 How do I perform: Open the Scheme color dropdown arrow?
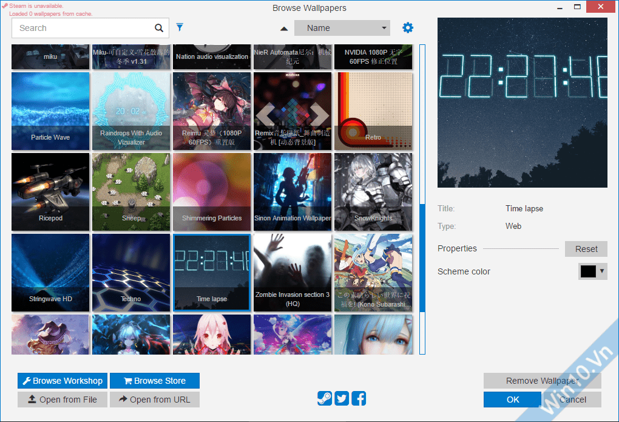tap(602, 271)
